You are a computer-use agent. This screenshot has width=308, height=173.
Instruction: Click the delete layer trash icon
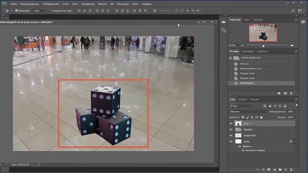click(x=291, y=170)
